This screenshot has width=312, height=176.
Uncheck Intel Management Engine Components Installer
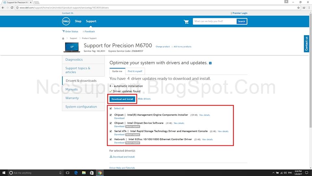pyautogui.click(x=110, y=115)
